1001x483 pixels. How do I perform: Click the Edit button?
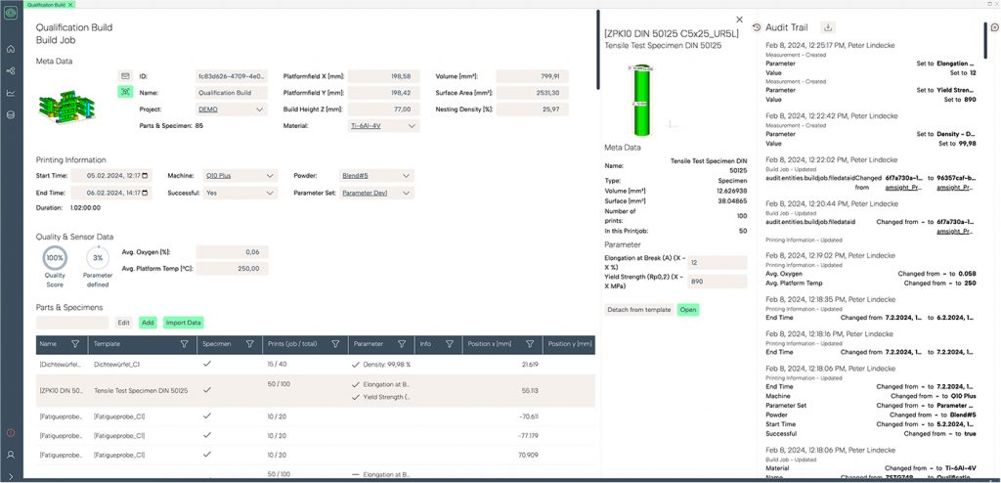124,323
